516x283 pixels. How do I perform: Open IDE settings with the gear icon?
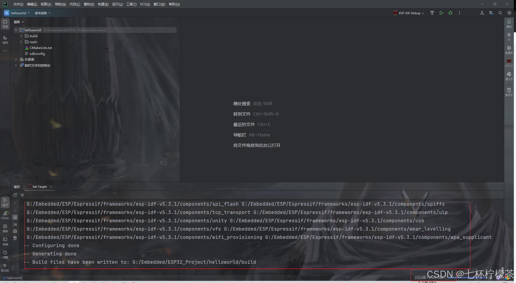pos(509,13)
